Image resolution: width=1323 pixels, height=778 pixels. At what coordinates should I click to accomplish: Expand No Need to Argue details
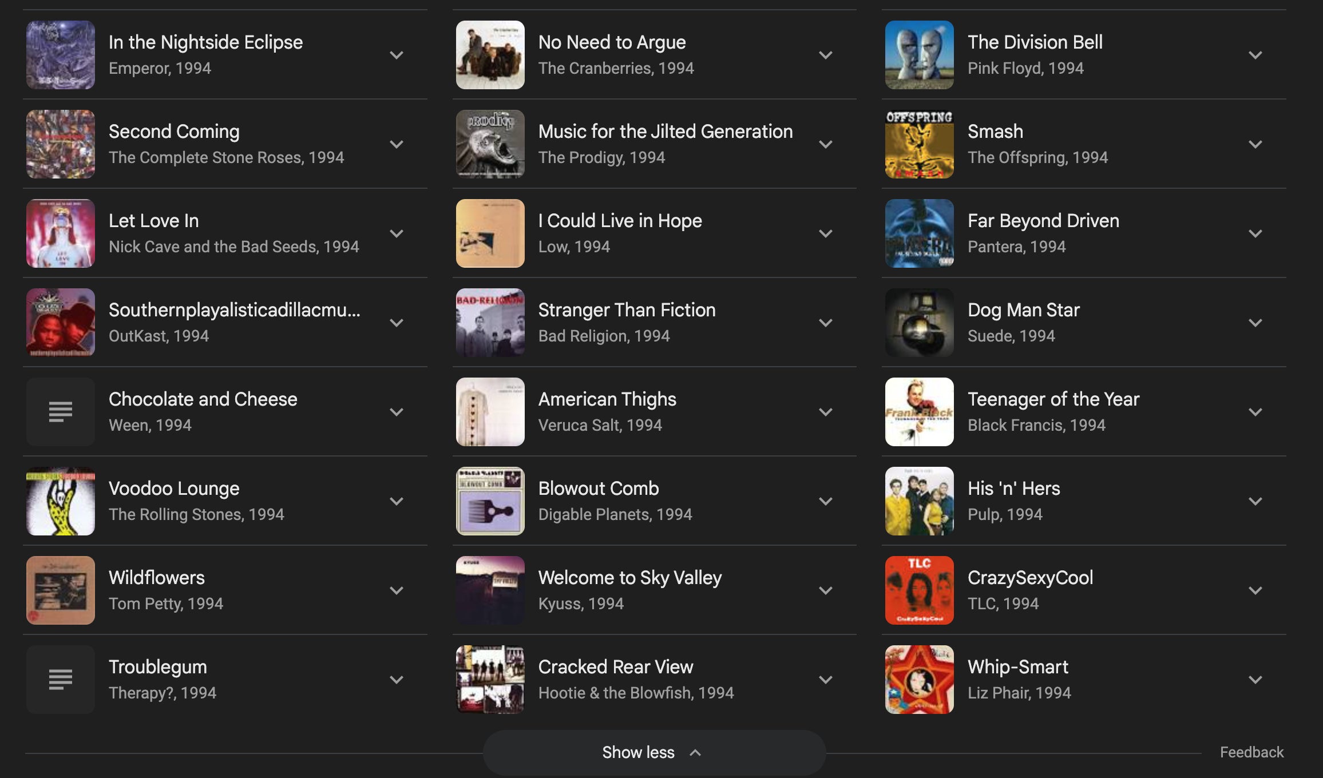826,55
